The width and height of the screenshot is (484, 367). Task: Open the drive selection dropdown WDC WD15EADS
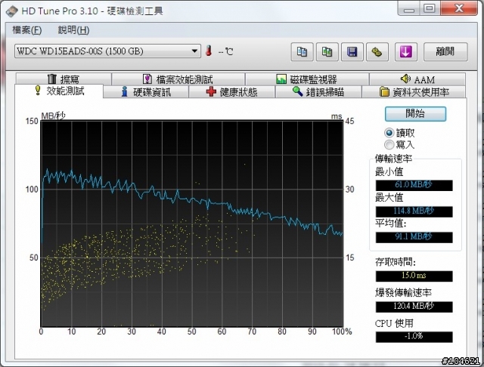click(x=107, y=51)
